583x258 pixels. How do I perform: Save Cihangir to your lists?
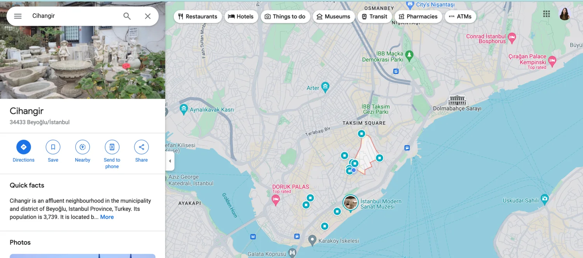(x=53, y=152)
